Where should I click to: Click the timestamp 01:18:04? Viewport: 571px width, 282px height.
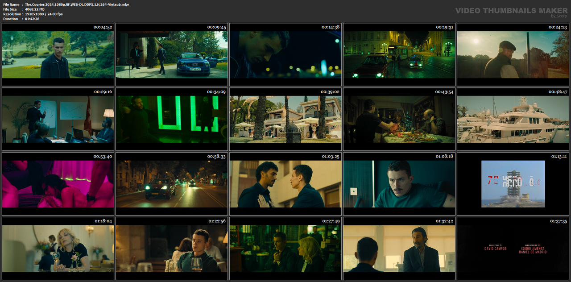click(103, 221)
